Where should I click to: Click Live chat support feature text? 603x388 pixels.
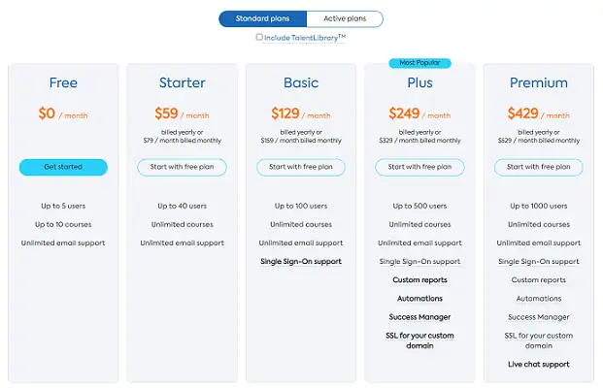(538, 364)
